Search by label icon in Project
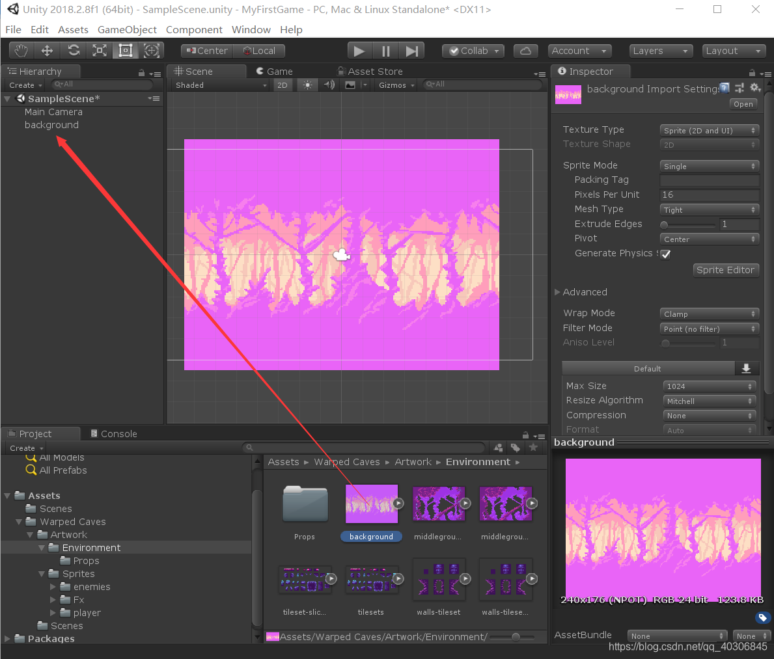The image size is (774, 659). [516, 448]
